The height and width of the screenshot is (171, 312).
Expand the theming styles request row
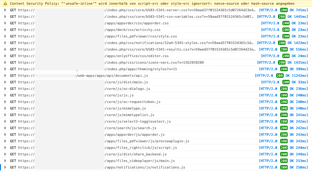point(5,69)
